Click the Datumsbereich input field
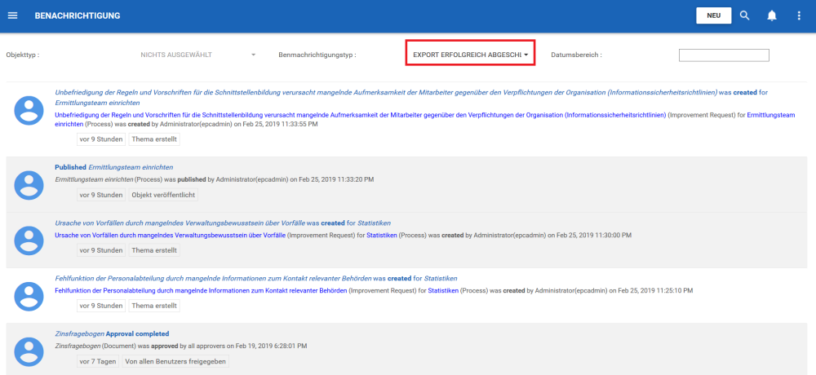816x375 pixels. pyautogui.click(x=724, y=55)
